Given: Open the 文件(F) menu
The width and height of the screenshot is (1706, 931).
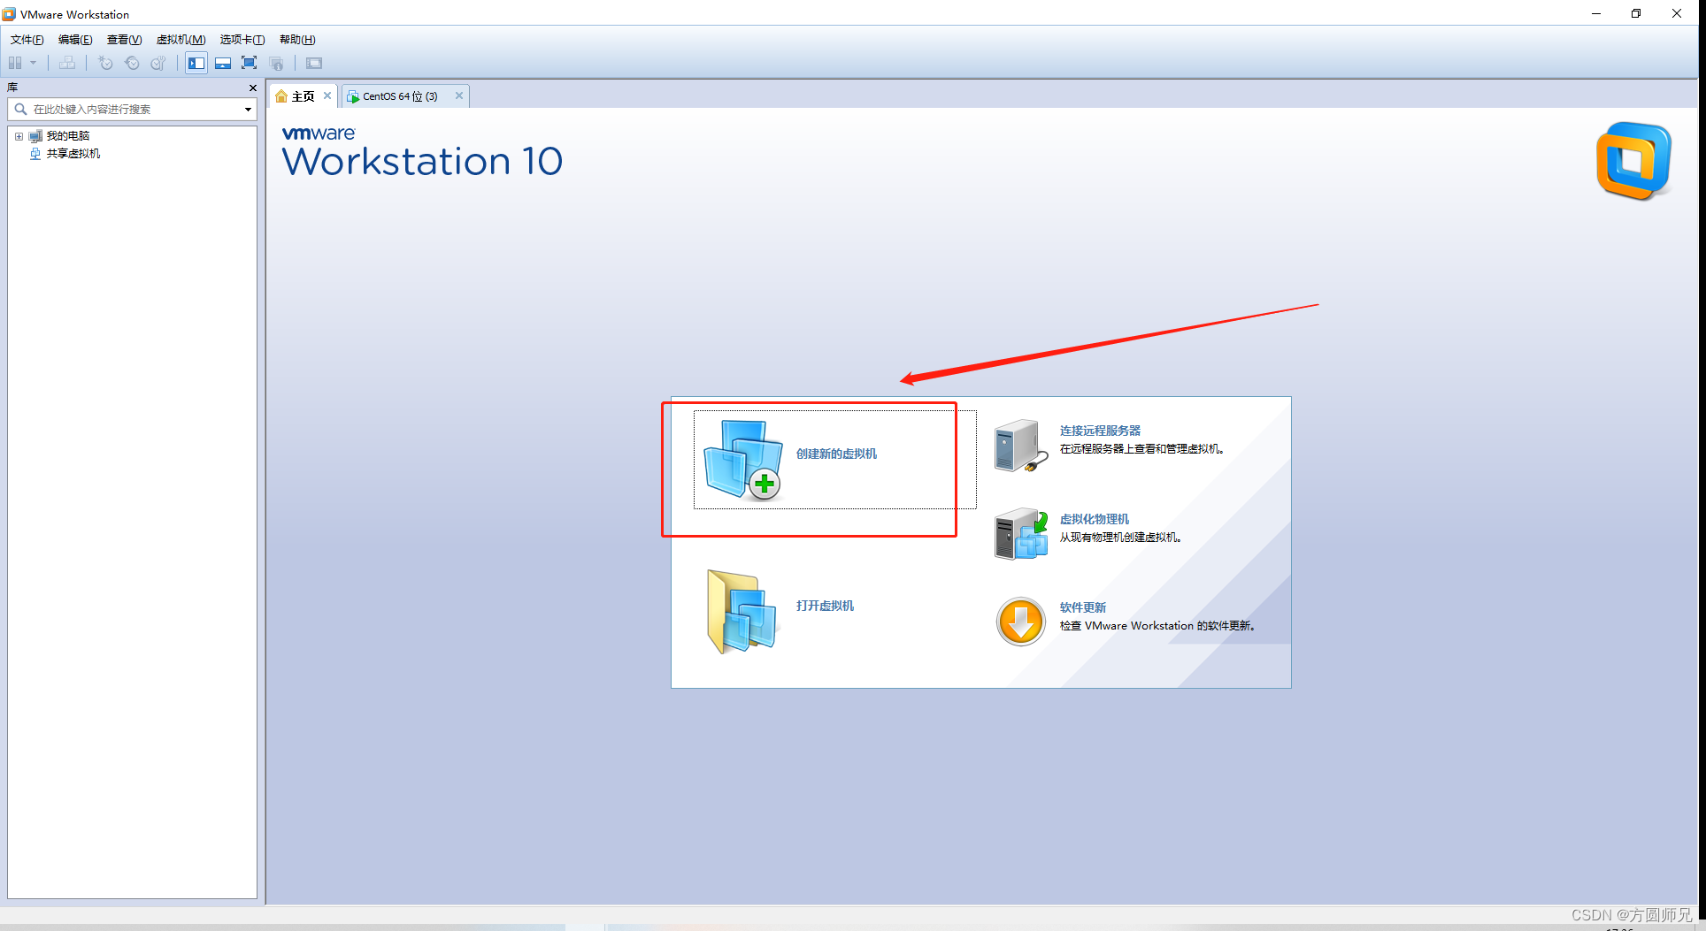Looking at the screenshot, I should [x=27, y=39].
